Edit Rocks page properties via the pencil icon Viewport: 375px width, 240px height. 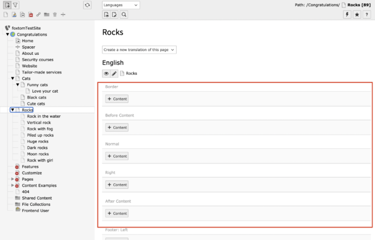[x=114, y=74]
